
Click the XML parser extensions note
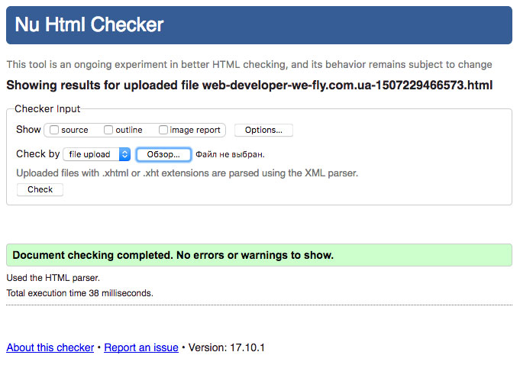tap(187, 173)
